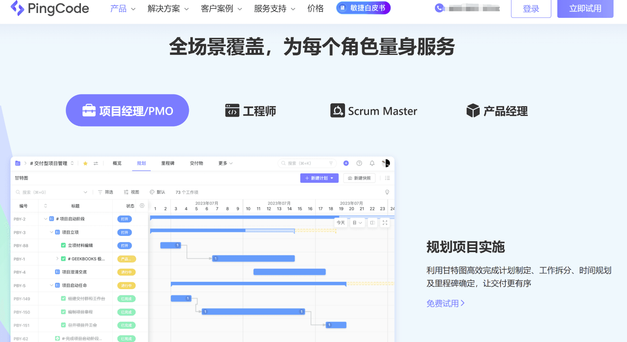
Task: Switch to the 里程碑 tab
Action: point(168,163)
